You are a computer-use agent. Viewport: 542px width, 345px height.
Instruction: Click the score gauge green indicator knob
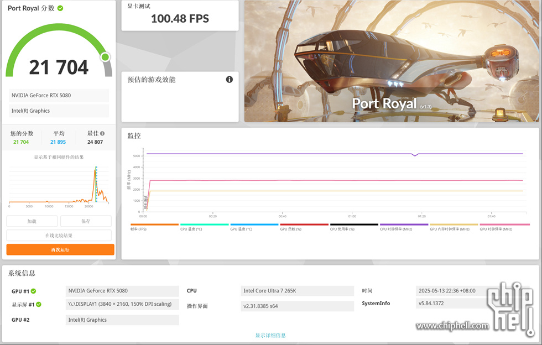(106, 57)
